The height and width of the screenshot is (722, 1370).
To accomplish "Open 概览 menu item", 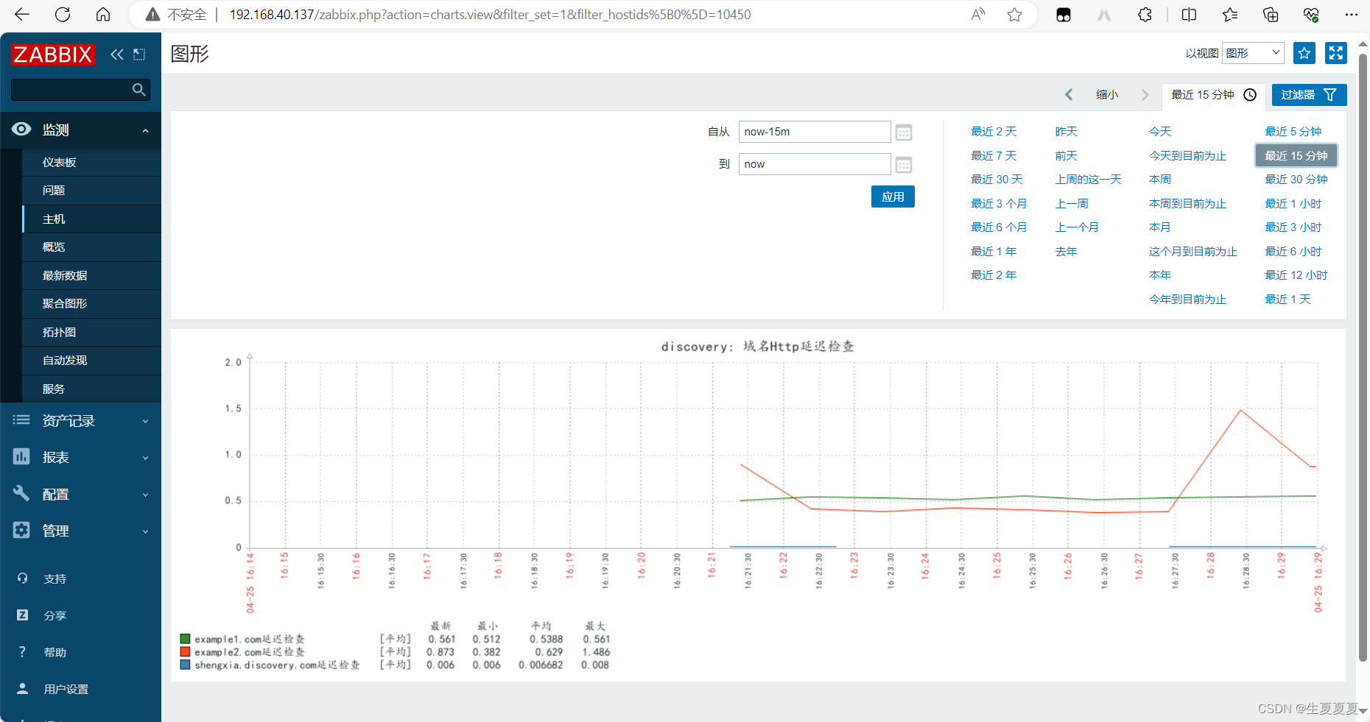I will click(x=91, y=247).
